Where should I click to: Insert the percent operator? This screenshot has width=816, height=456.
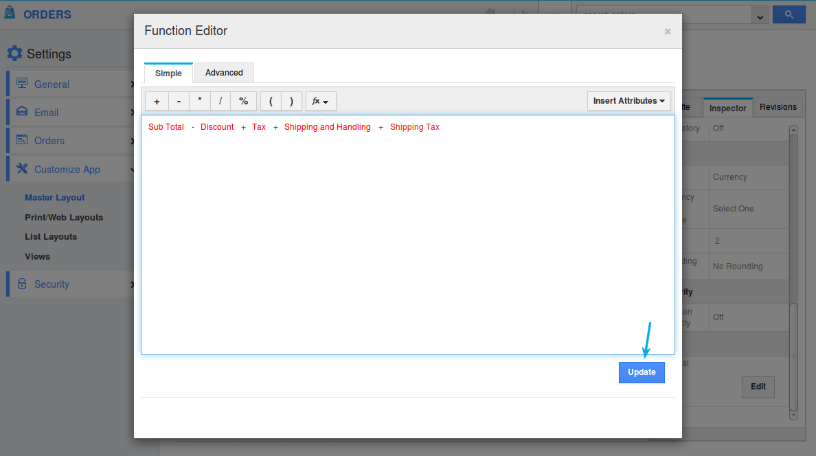coord(243,101)
